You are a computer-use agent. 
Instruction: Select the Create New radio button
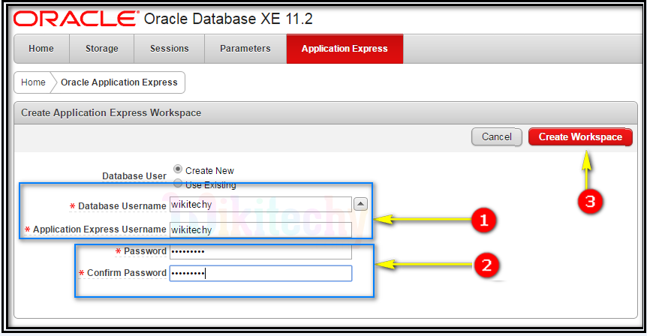coord(178,169)
